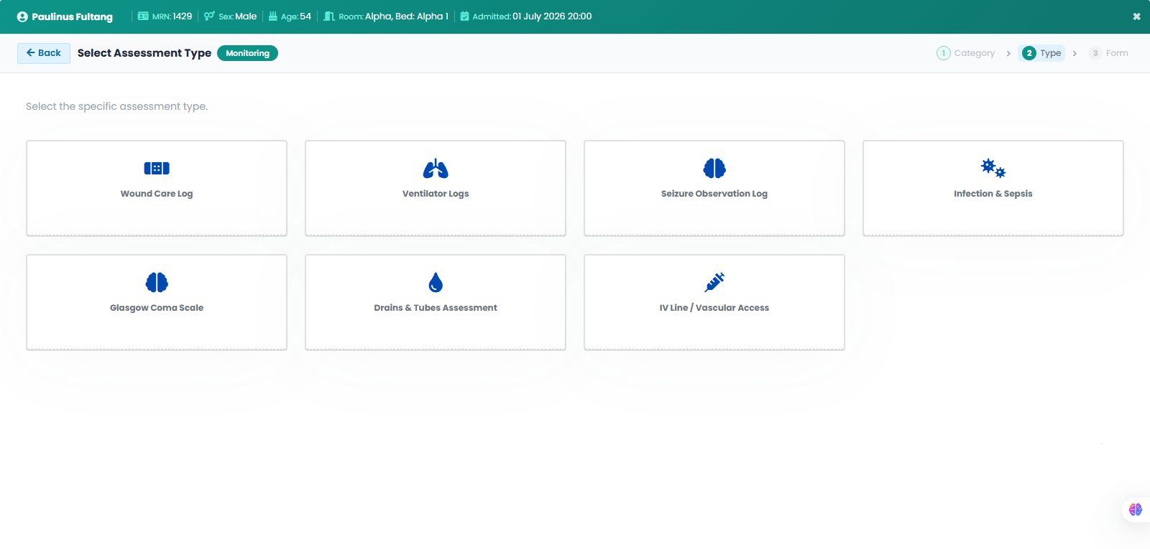Select the Ventilator Logs lungs icon
The image size is (1150, 549).
click(436, 169)
